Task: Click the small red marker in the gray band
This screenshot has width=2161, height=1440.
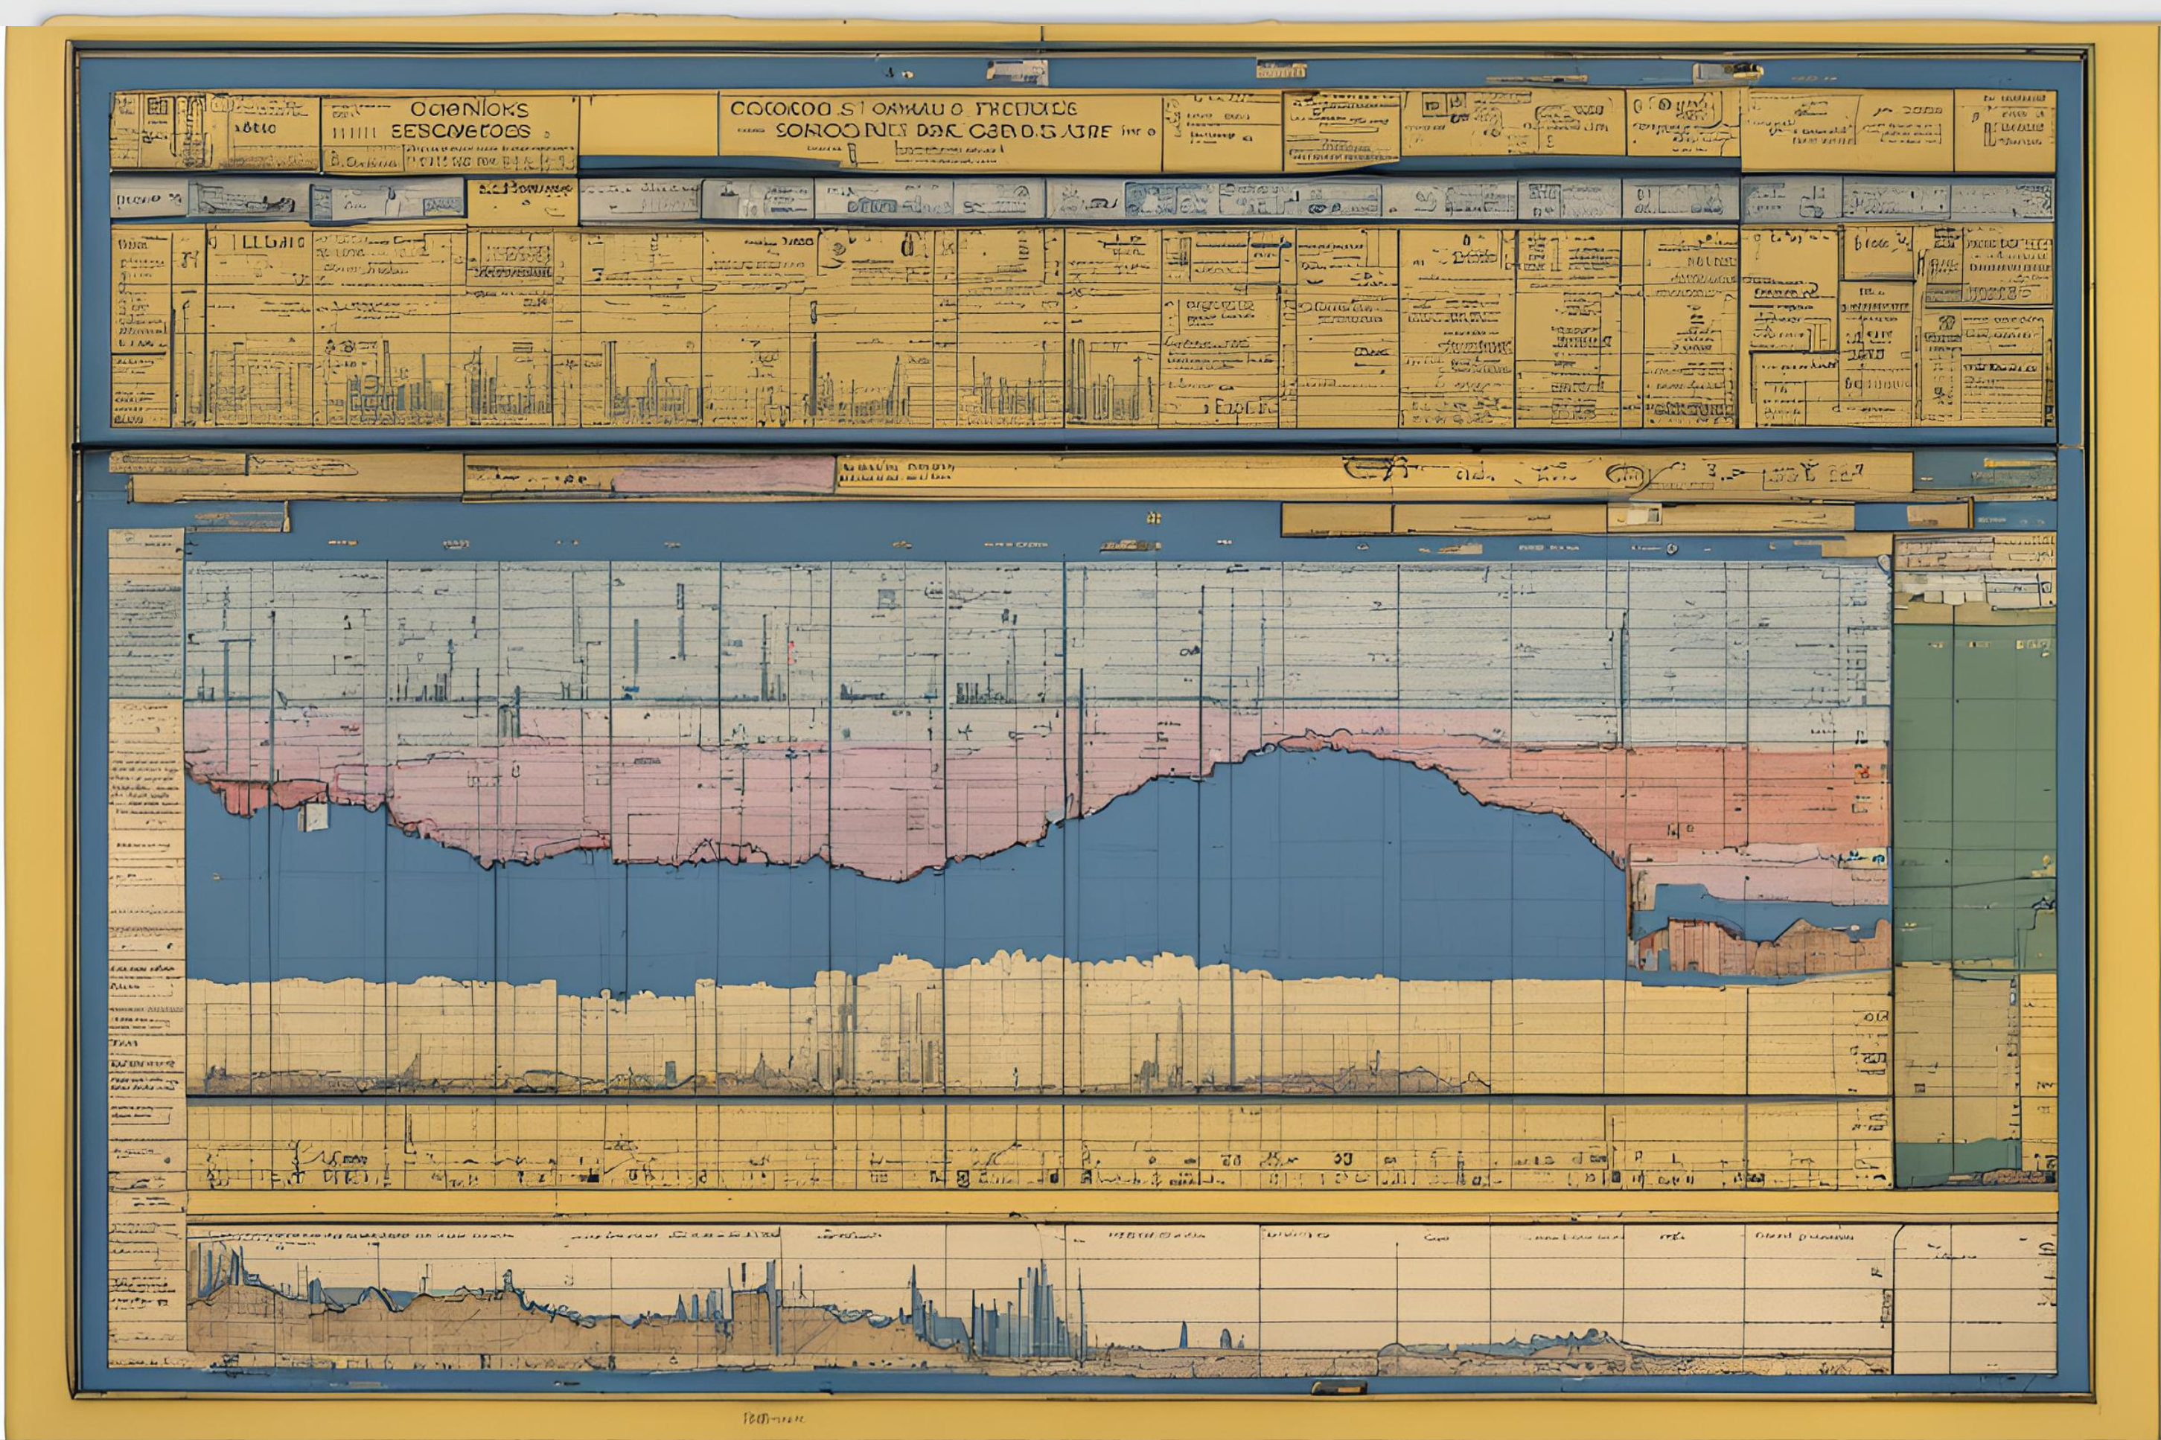Action: pyautogui.click(x=790, y=652)
